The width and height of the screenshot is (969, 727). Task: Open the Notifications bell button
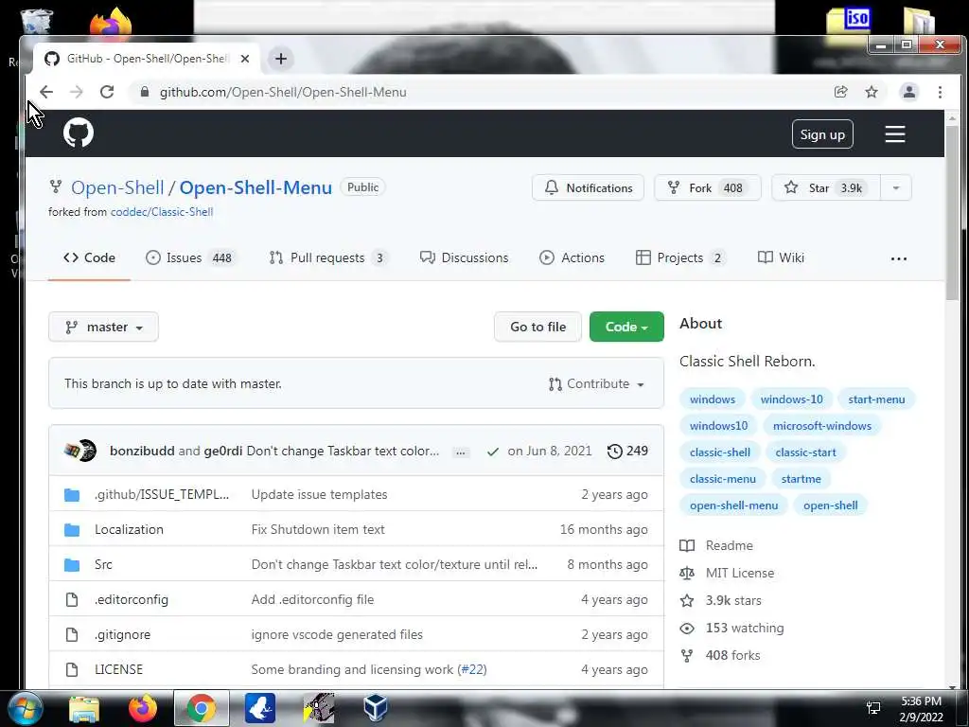click(588, 188)
